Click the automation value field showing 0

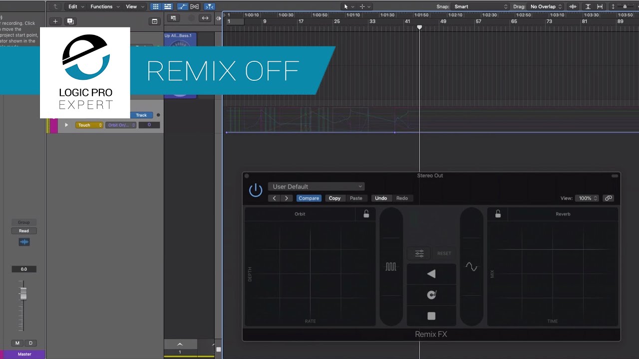149,125
